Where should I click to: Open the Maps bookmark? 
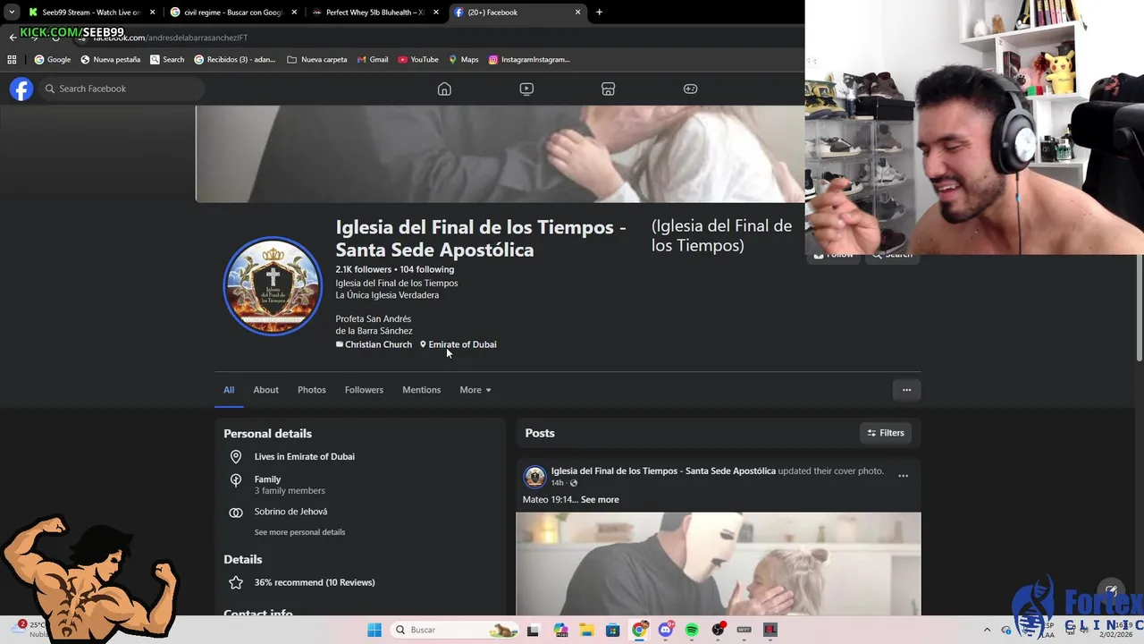click(x=464, y=60)
